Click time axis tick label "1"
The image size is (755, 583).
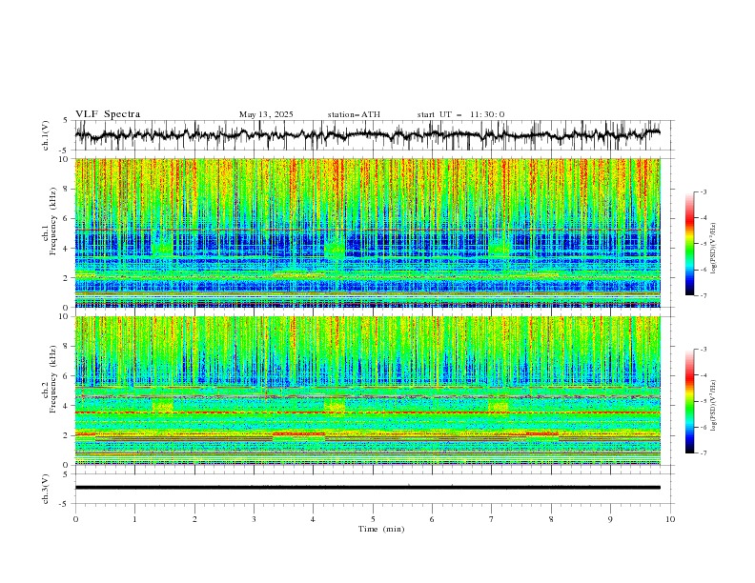click(134, 519)
